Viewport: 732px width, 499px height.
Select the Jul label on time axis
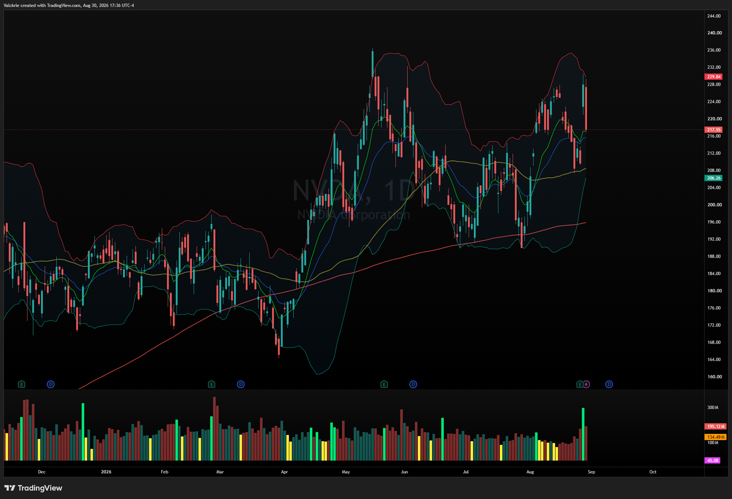point(466,472)
